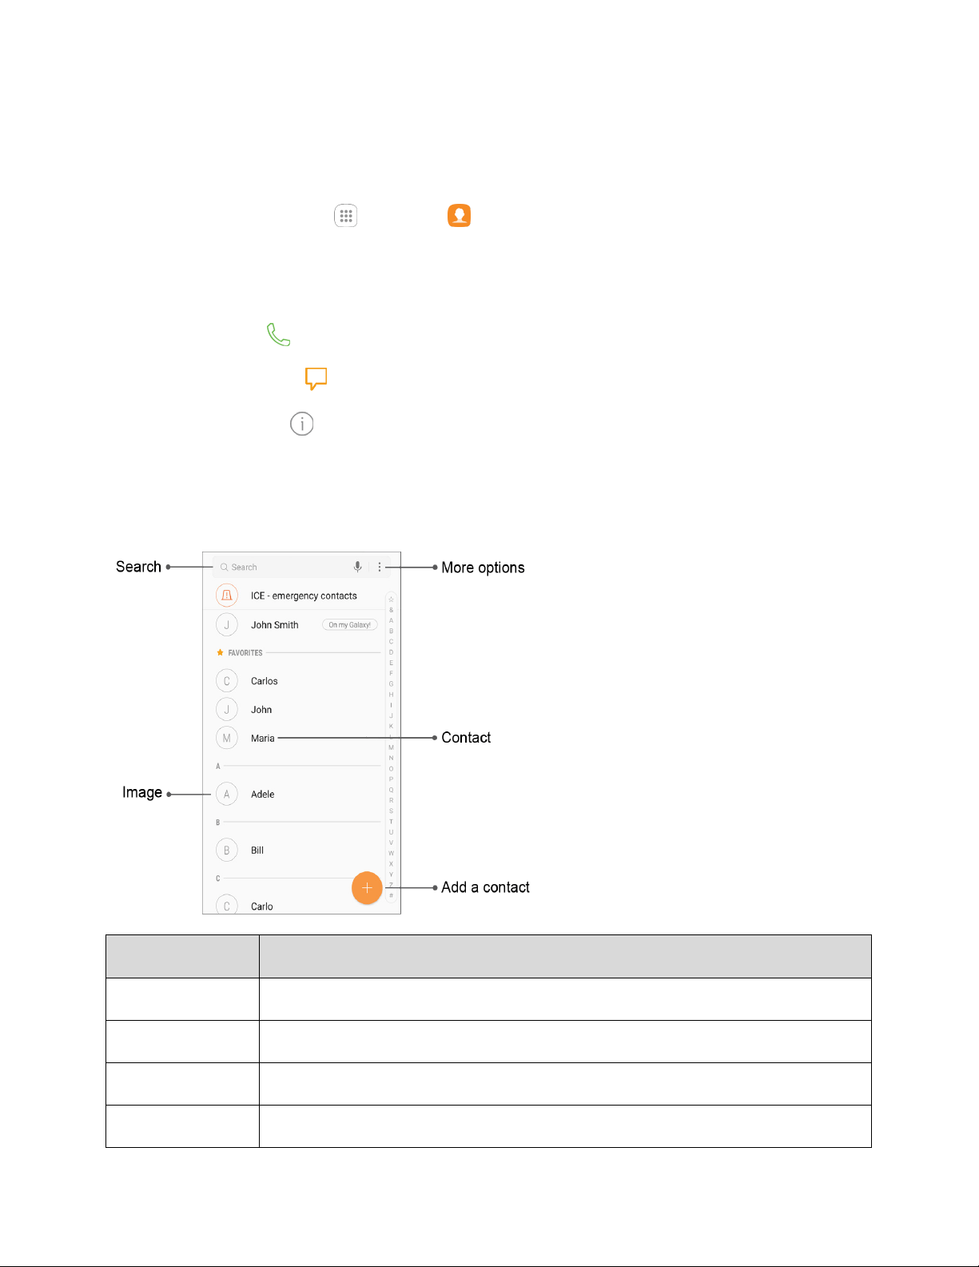Tap the FAVORITES section header
979x1267 pixels.
(x=245, y=652)
